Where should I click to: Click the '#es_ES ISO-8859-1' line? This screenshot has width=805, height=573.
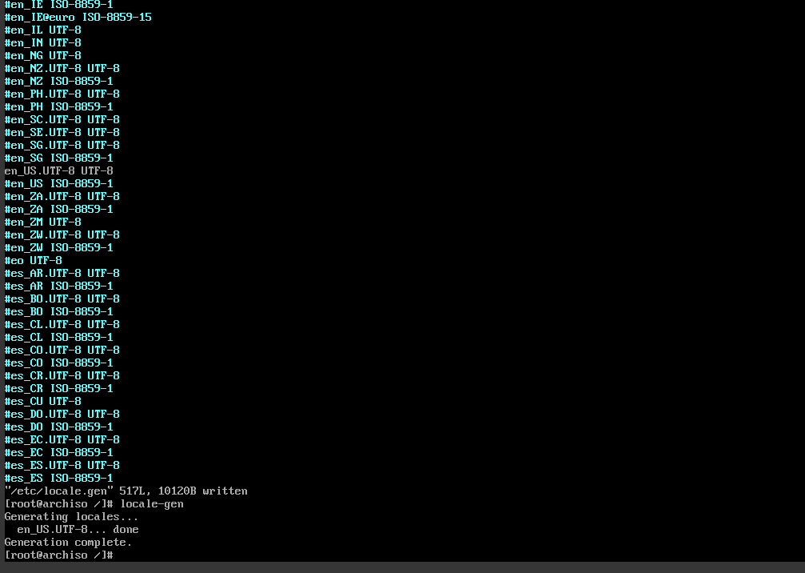pos(58,479)
